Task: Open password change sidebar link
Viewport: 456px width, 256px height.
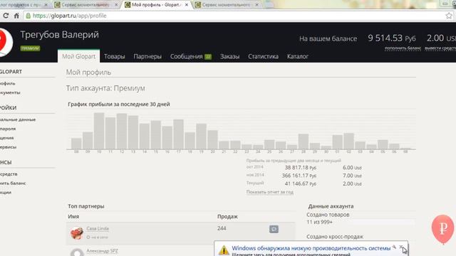Action: [8, 129]
